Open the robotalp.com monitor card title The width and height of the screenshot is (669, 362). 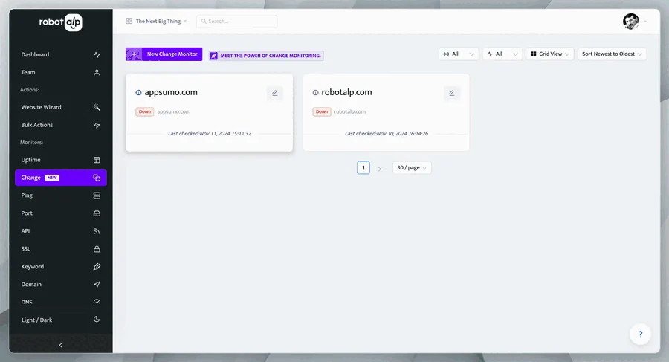(x=346, y=92)
